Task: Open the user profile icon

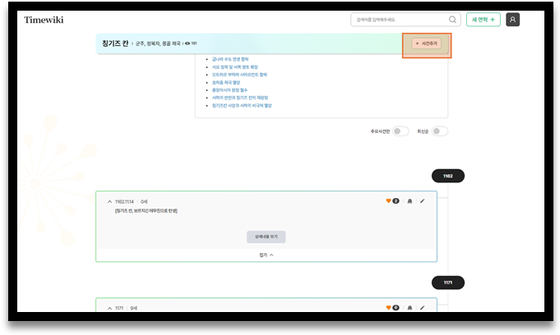Action: click(512, 20)
